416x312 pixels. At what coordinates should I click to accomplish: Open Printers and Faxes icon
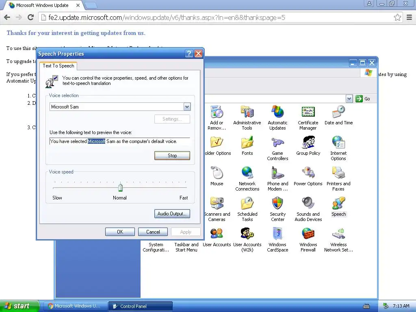338,179
